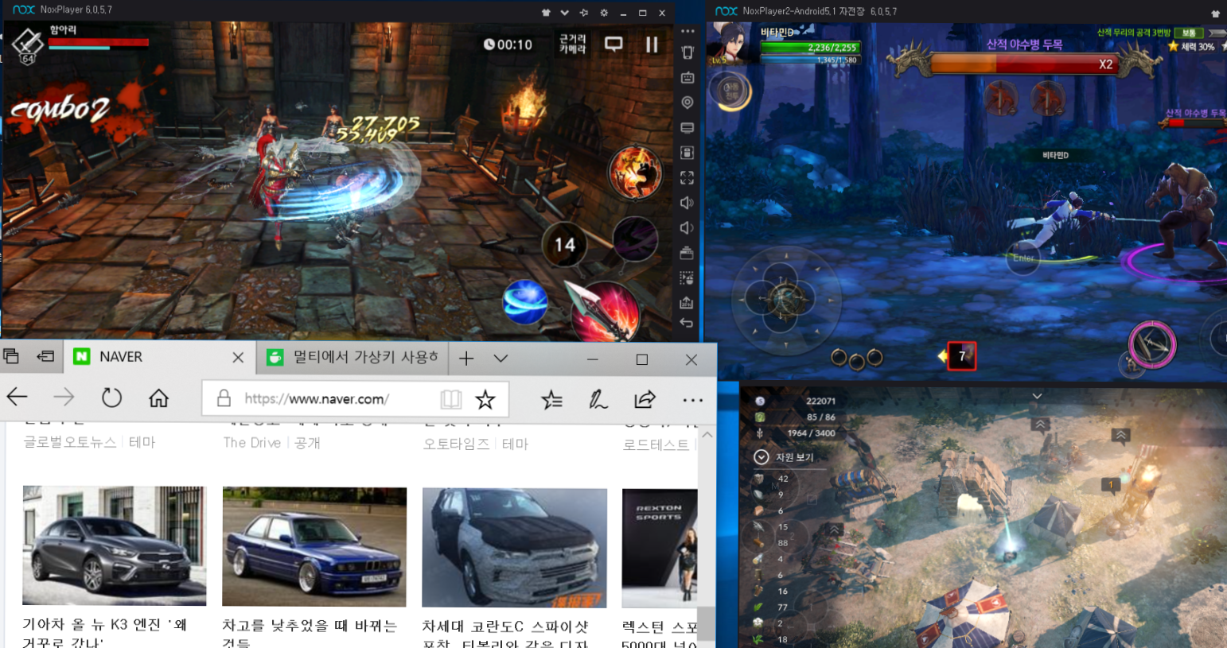Expand the top chevron in strategy game
1227x648 pixels.
click(x=1037, y=395)
